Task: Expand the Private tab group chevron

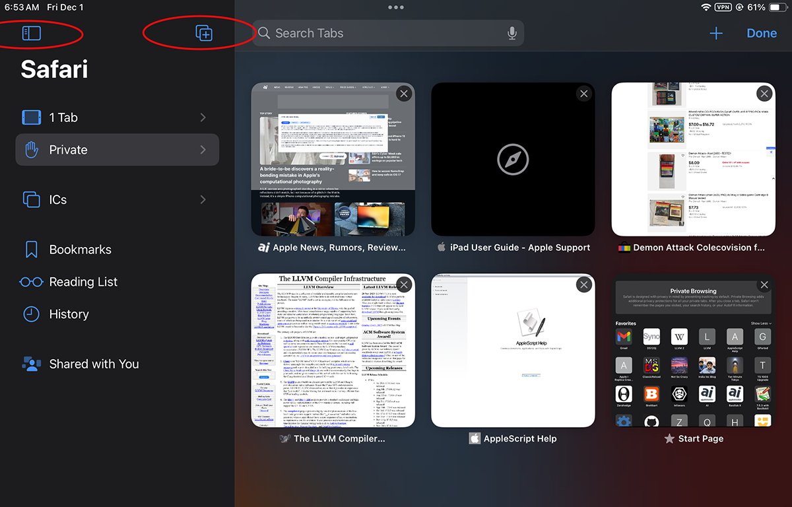Action: coord(203,150)
